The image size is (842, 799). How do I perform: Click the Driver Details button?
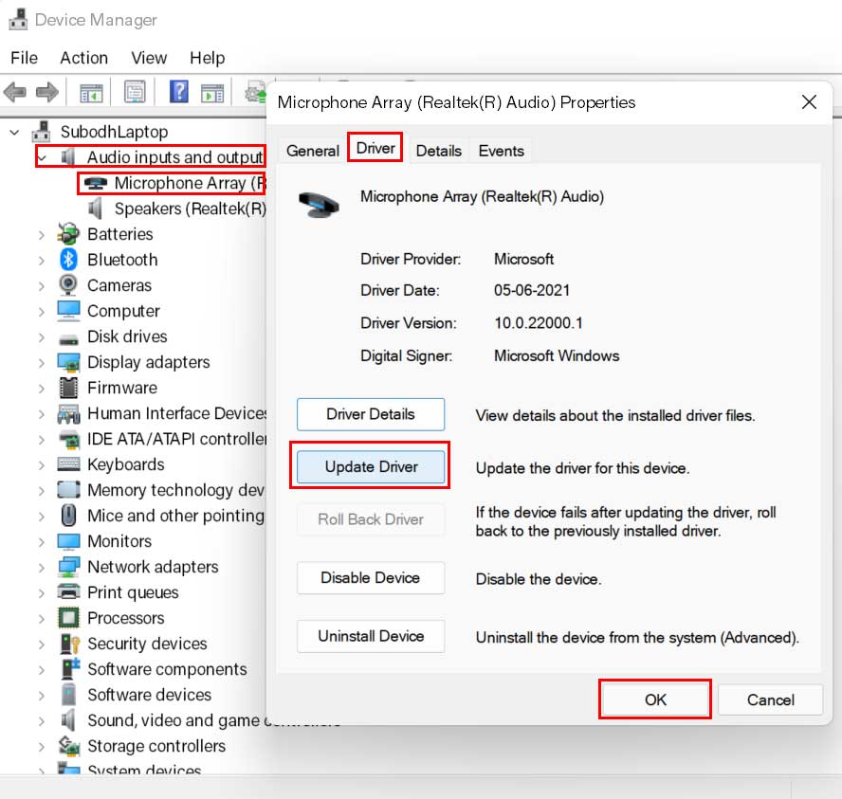click(x=370, y=414)
